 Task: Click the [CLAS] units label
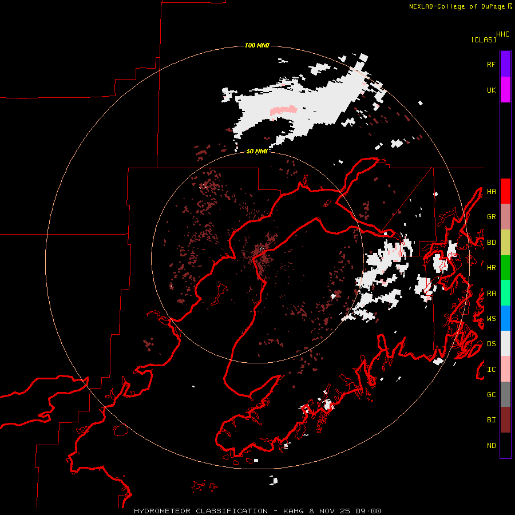click(x=484, y=39)
